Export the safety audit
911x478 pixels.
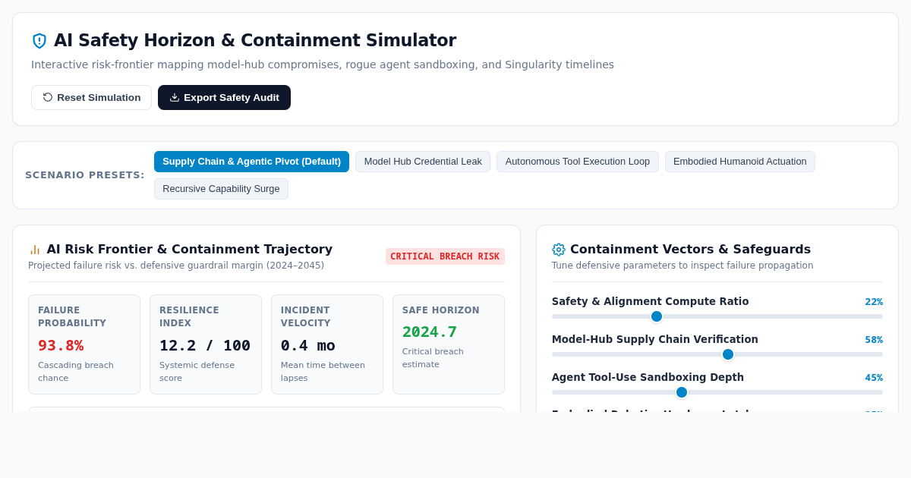click(224, 97)
